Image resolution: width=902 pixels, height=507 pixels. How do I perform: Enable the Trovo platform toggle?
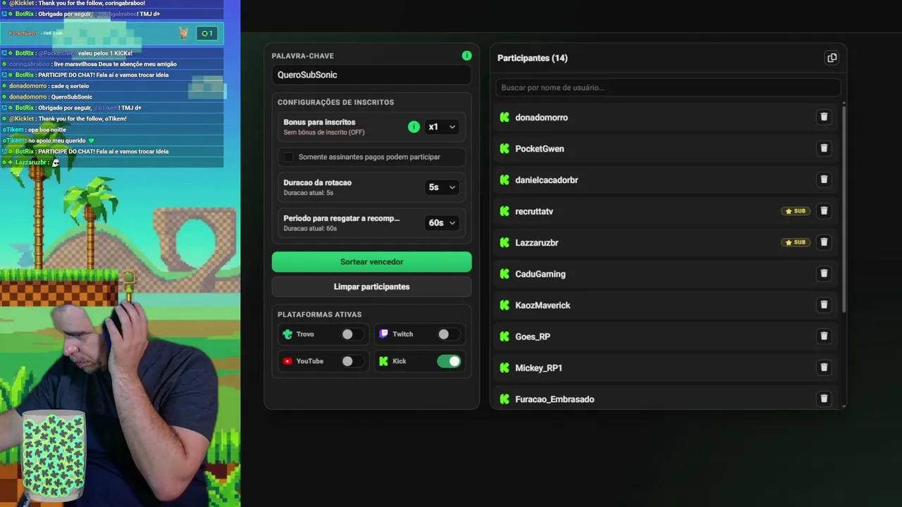[352, 334]
